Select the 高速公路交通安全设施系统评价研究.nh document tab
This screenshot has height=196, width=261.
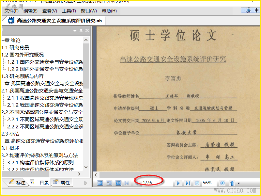(x=55, y=21)
